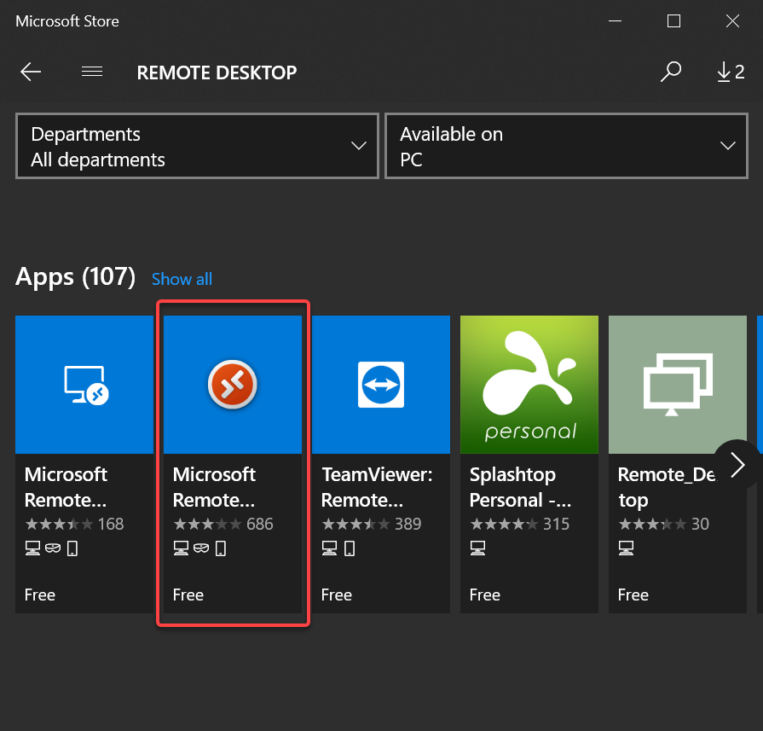Open downloads showing 2 pending items

tap(730, 72)
